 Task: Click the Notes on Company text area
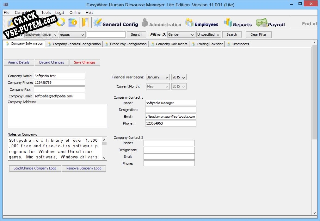55,149
